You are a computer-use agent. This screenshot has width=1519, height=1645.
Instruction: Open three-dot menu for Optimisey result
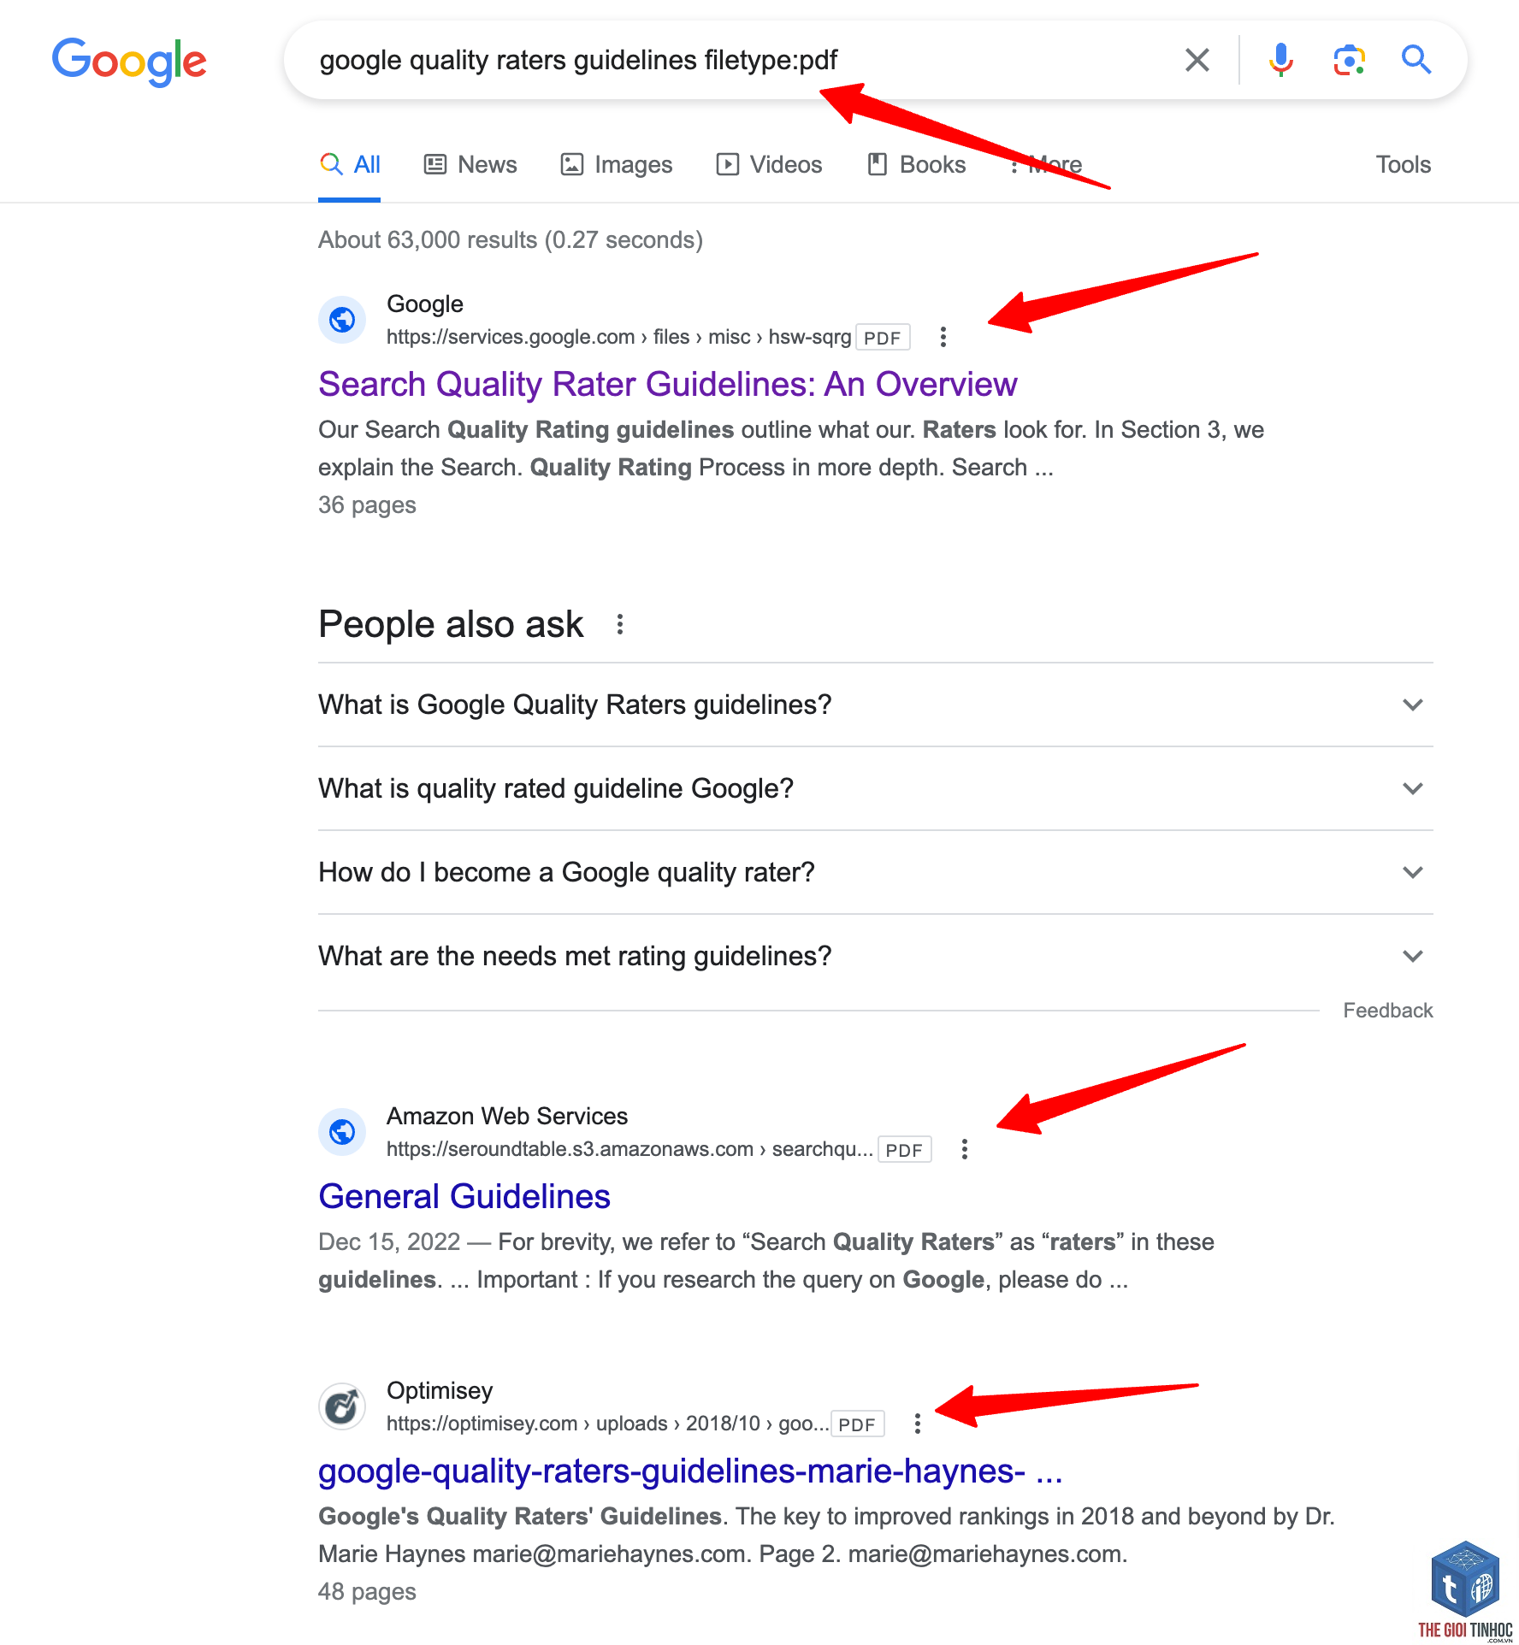click(x=917, y=1424)
